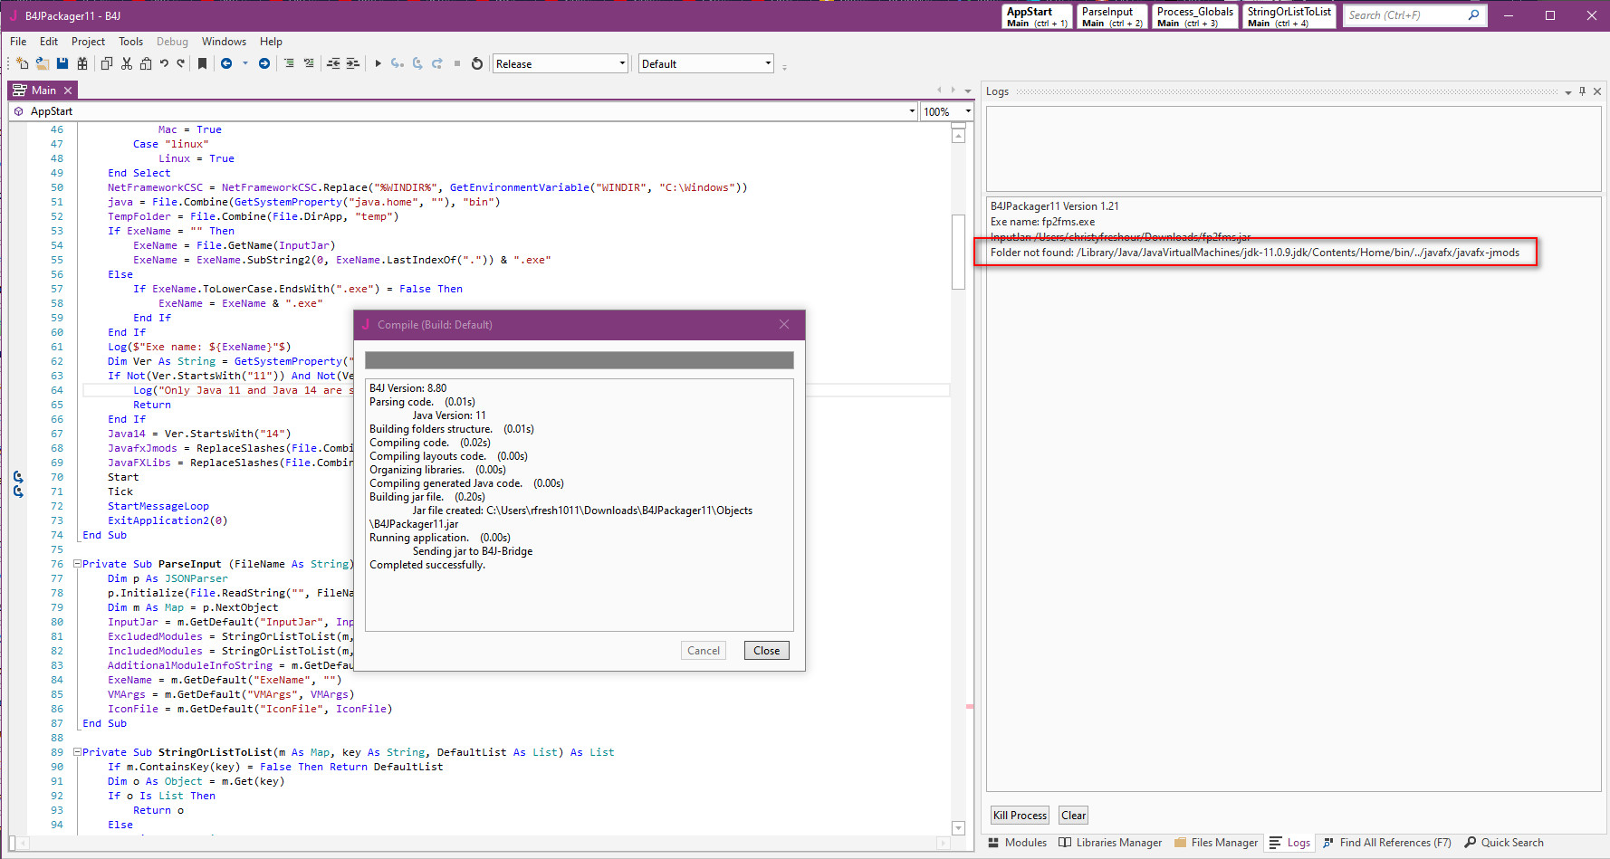Viewport: 1610px width, 859px height.
Task: Click the Paste clipboard icon
Action: pyautogui.click(x=146, y=63)
